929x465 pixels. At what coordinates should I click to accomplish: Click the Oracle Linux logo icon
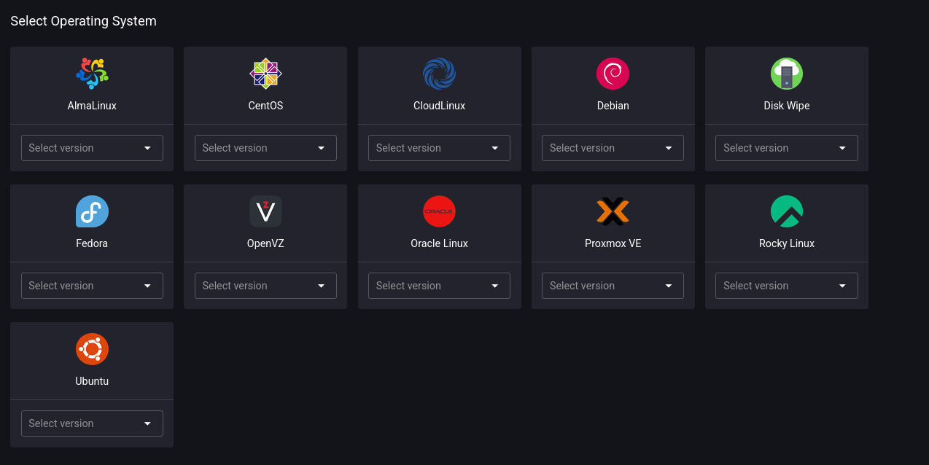click(439, 211)
